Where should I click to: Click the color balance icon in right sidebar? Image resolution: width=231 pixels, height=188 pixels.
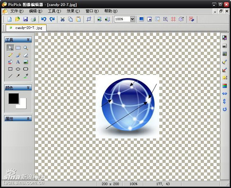click(225, 86)
